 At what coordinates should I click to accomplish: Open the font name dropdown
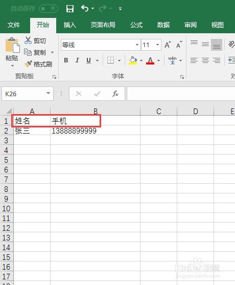[137, 45]
